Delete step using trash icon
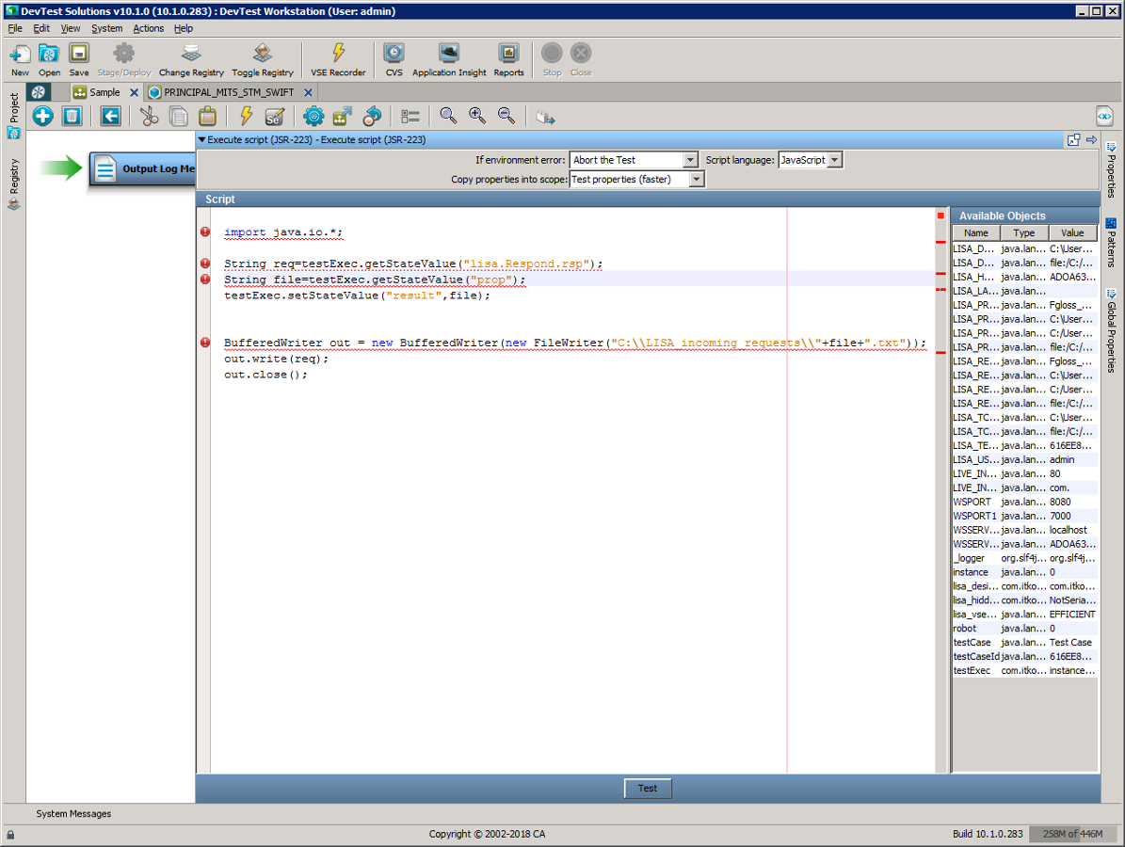Viewport: 1125px width, 847px height. (x=72, y=116)
